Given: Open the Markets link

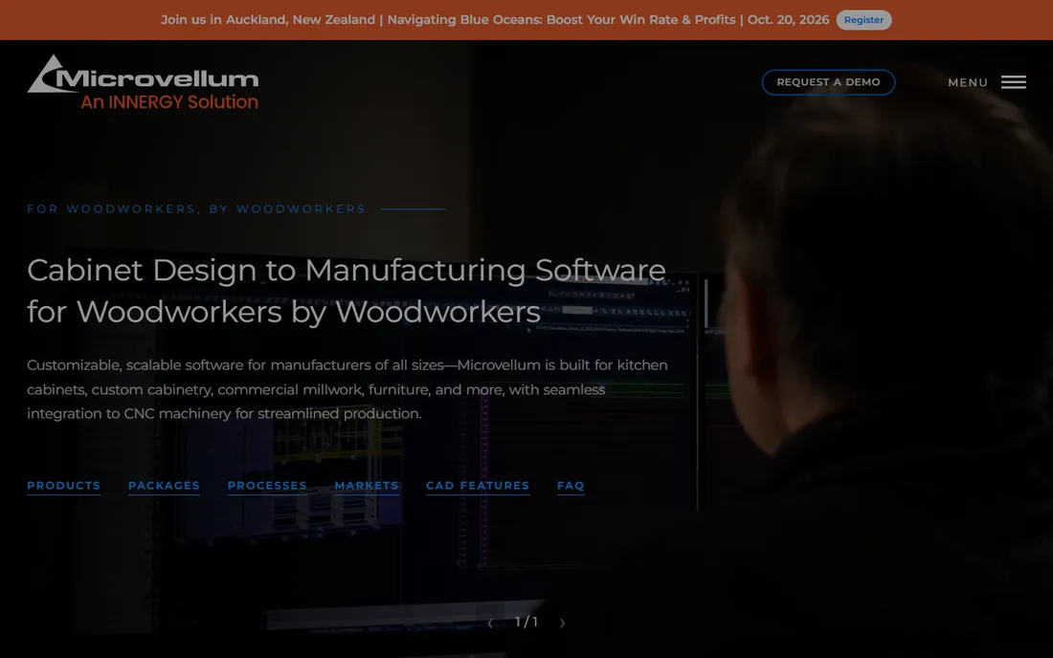Looking at the screenshot, I should coord(367,486).
